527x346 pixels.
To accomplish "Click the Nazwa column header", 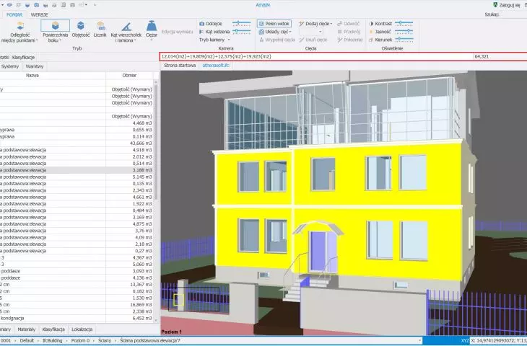I will click(32, 76).
